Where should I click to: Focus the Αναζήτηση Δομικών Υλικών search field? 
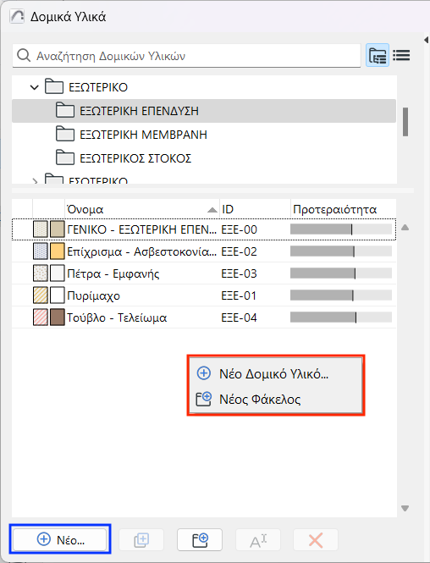[186, 56]
